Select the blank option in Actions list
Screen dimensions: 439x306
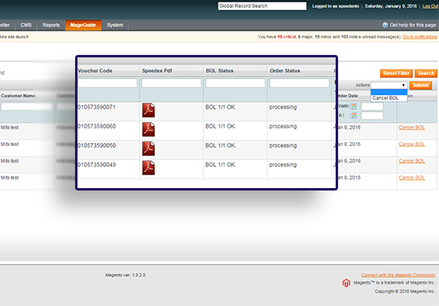click(x=389, y=92)
